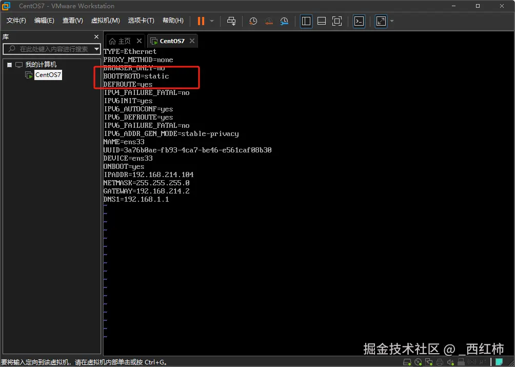
Task: Toggle the library sidebar view icon
Action: coord(306,21)
